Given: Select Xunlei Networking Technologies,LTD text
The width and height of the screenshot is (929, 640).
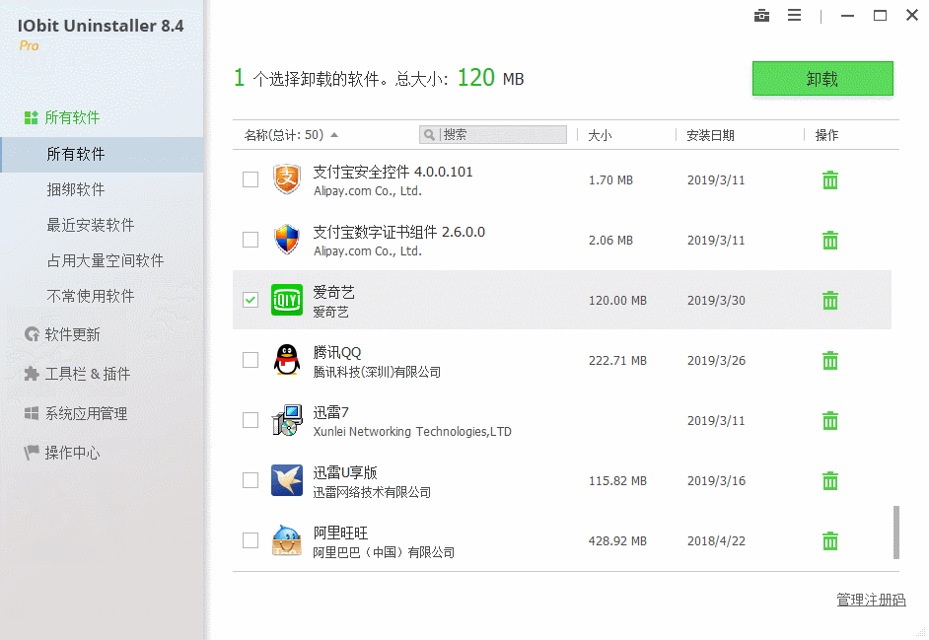Looking at the screenshot, I should click(412, 431).
